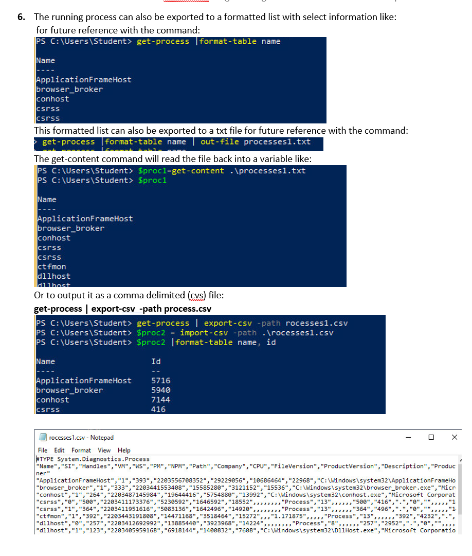Screen dimensions: 472x556
Task: Click the Id value 5716
Action: point(160,381)
